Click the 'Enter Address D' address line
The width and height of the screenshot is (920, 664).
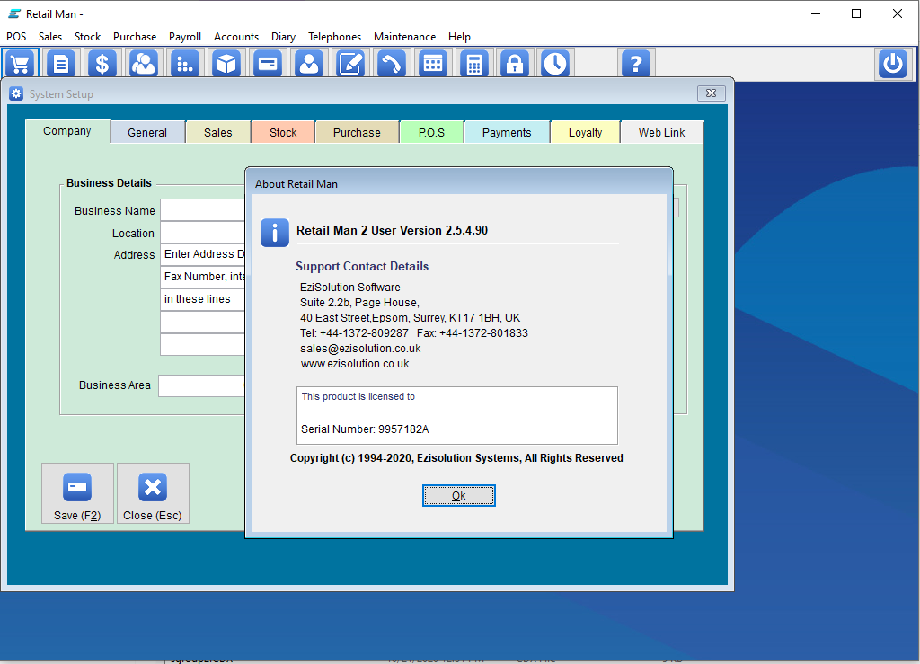[202, 254]
